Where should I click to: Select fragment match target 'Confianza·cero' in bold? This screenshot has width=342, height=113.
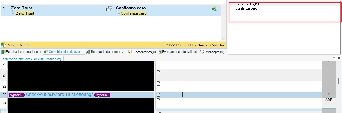(131, 8)
